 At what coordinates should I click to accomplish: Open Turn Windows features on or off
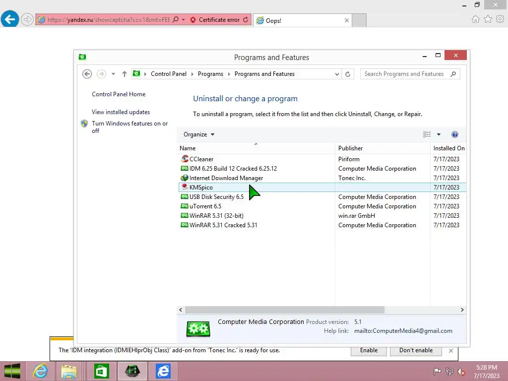tap(129, 127)
